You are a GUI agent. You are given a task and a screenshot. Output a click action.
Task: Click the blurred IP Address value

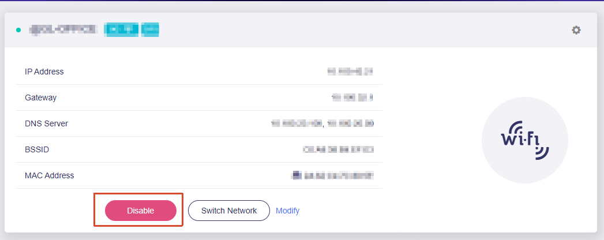pos(350,72)
